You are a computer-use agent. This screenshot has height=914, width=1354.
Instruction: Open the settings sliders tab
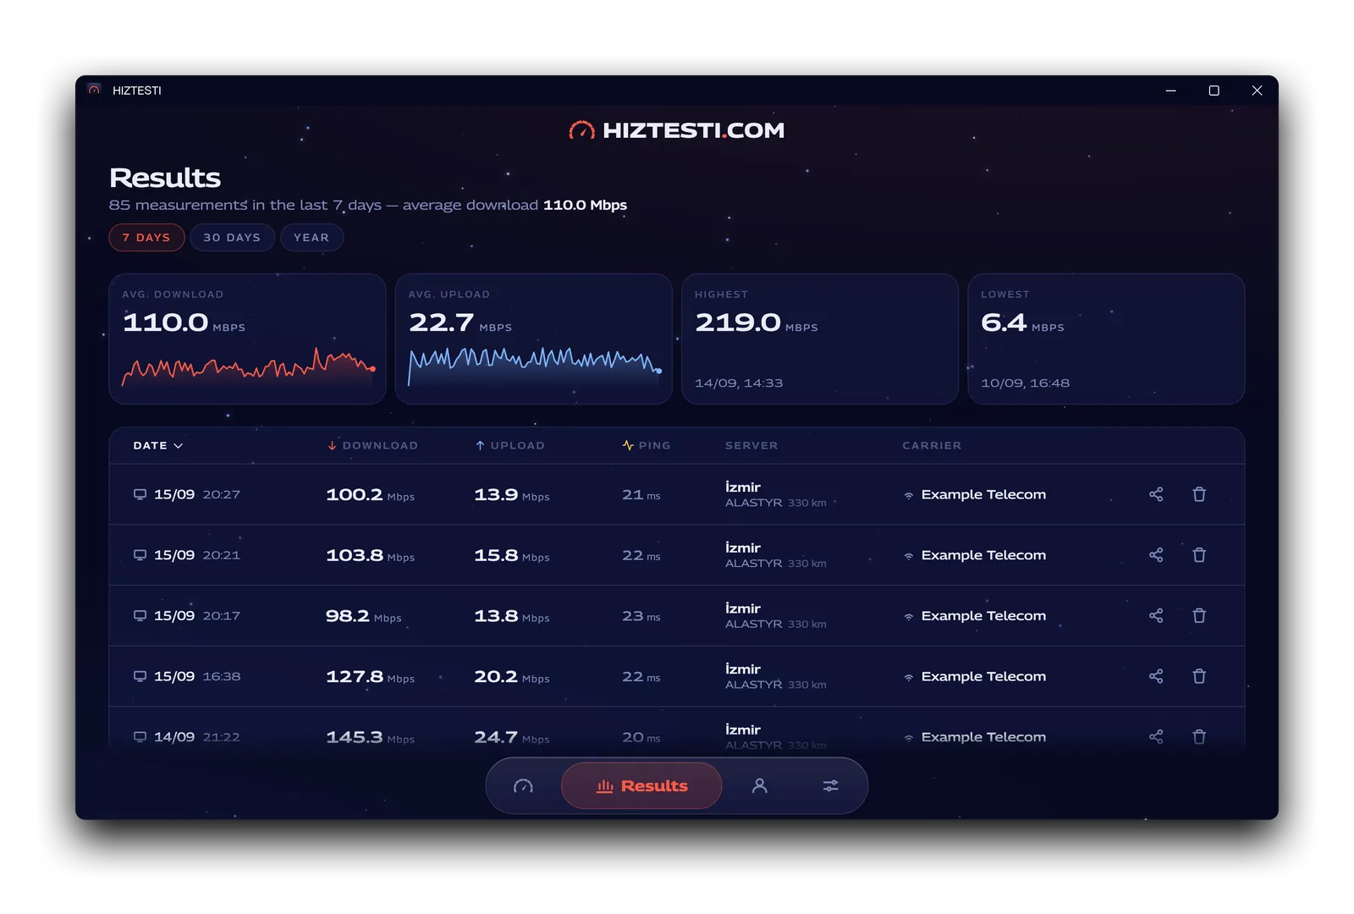tap(831, 786)
